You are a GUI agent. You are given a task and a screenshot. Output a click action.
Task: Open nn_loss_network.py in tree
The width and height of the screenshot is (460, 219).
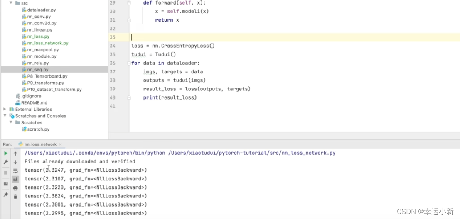pyautogui.click(x=47, y=43)
